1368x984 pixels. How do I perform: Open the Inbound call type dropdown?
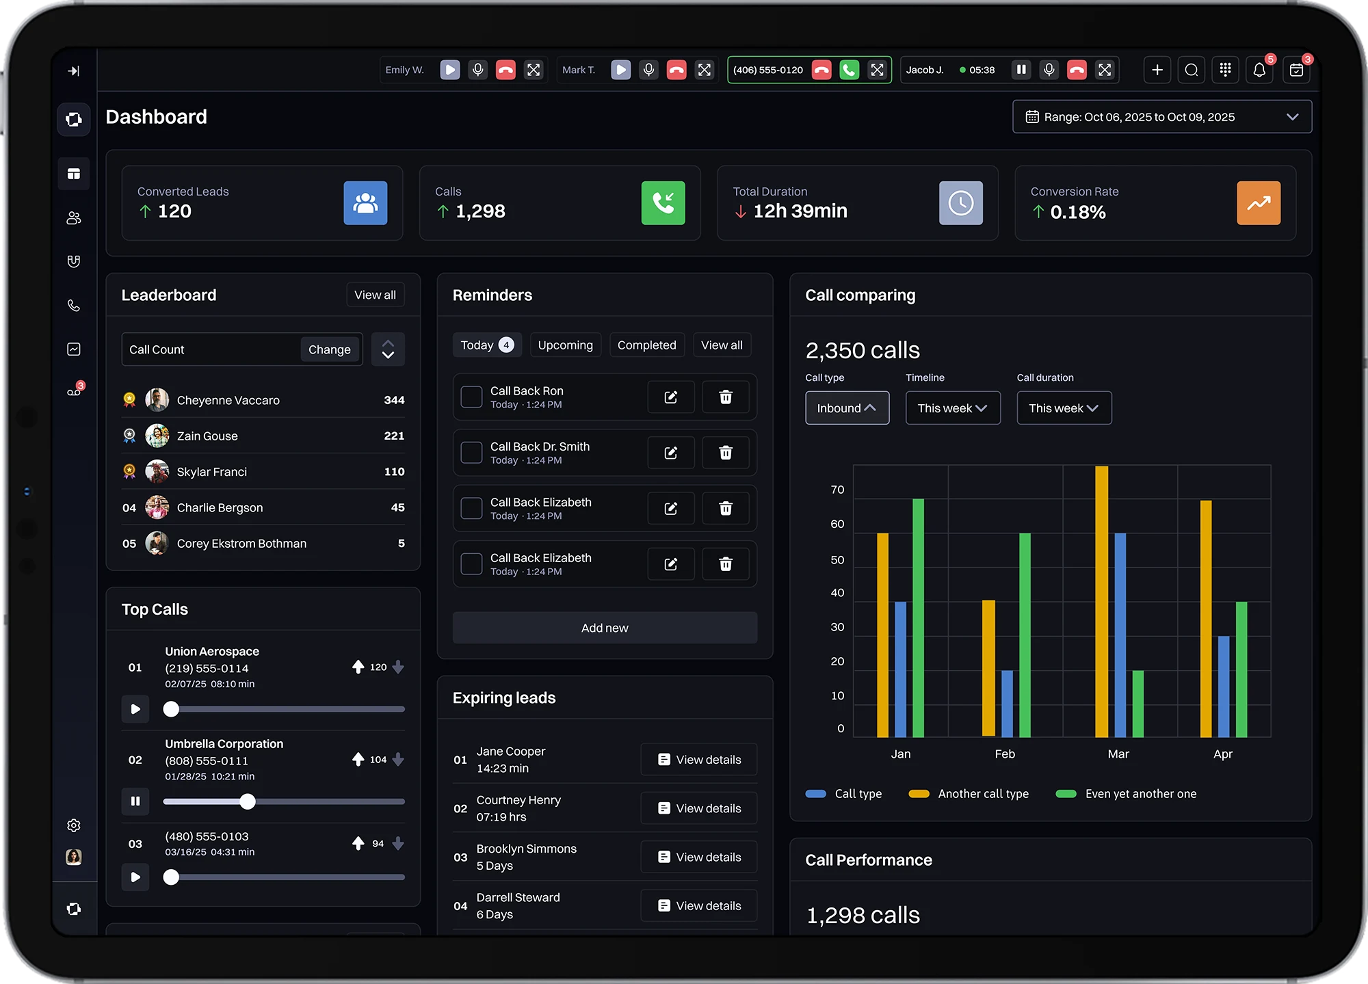[x=847, y=408]
